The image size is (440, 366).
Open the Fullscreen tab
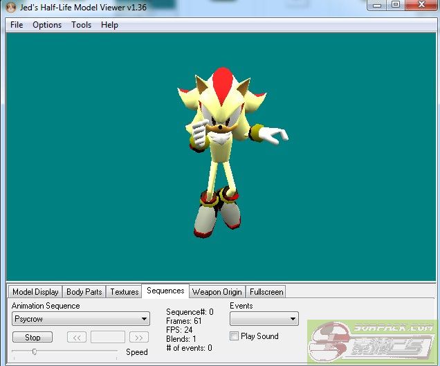pos(266,292)
